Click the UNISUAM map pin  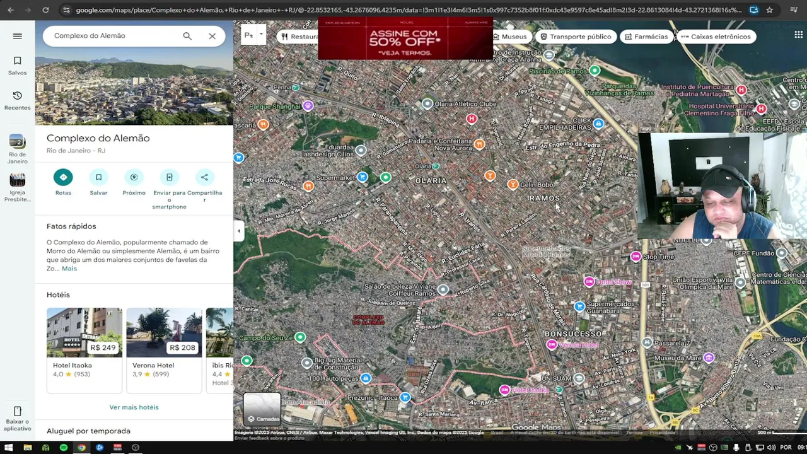tap(579, 378)
